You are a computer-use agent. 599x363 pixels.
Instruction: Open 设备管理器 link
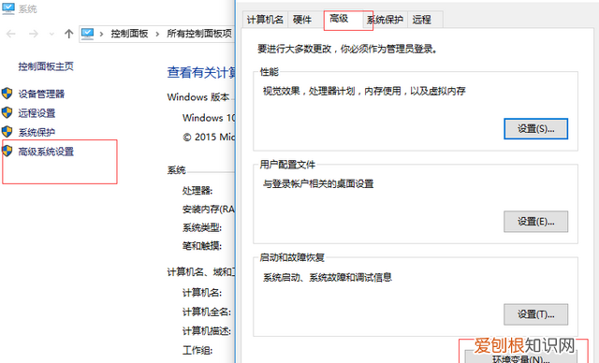[x=41, y=94]
